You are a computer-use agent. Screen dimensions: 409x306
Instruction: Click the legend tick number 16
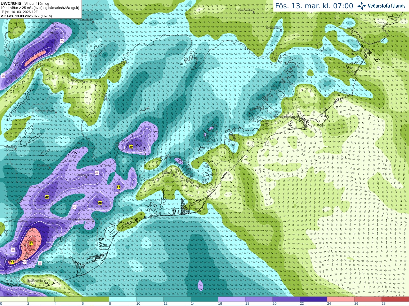(x=220, y=304)
